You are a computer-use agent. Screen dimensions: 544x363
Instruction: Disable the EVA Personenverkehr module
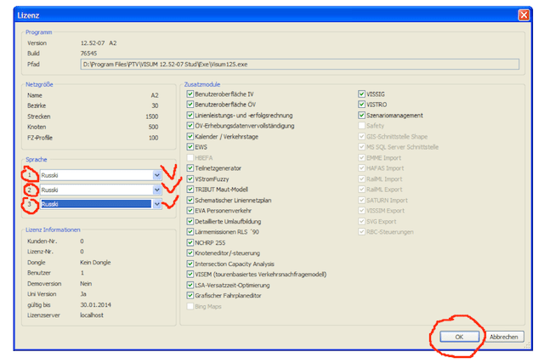coord(190,210)
